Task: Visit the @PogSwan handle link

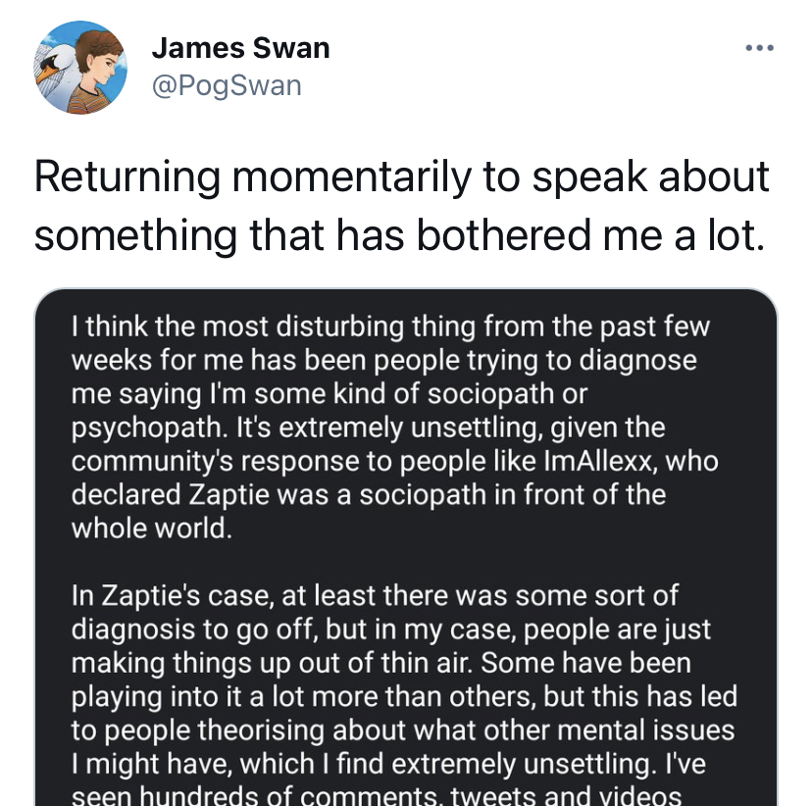Action: pyautogui.click(x=227, y=85)
